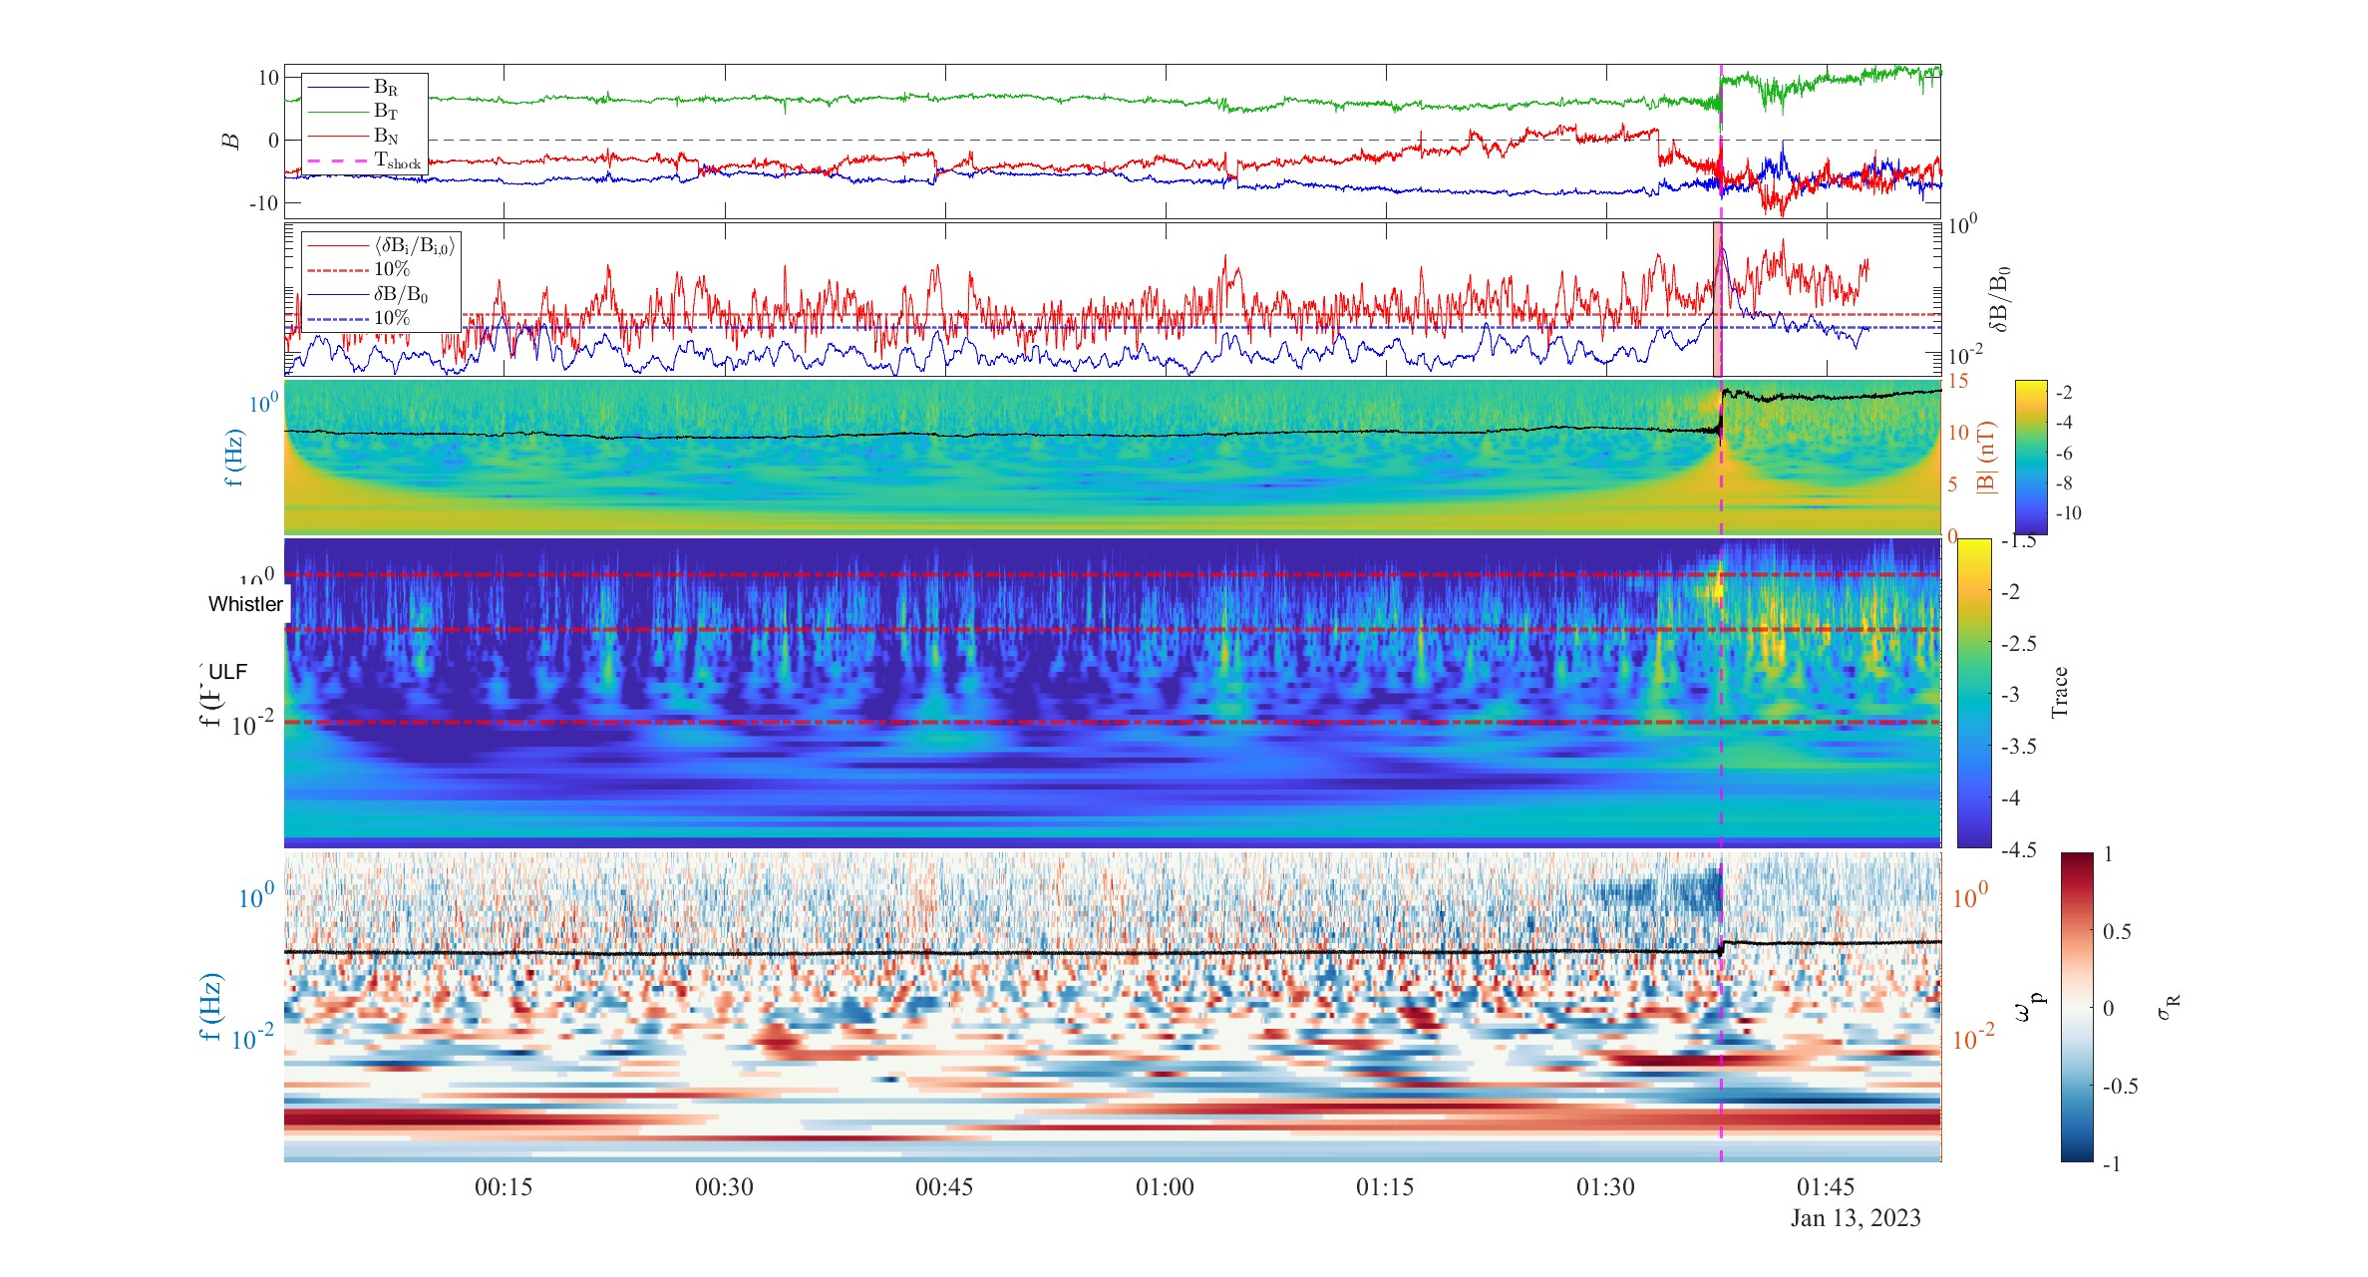Click the 01:45 time tick label

tap(1826, 1187)
